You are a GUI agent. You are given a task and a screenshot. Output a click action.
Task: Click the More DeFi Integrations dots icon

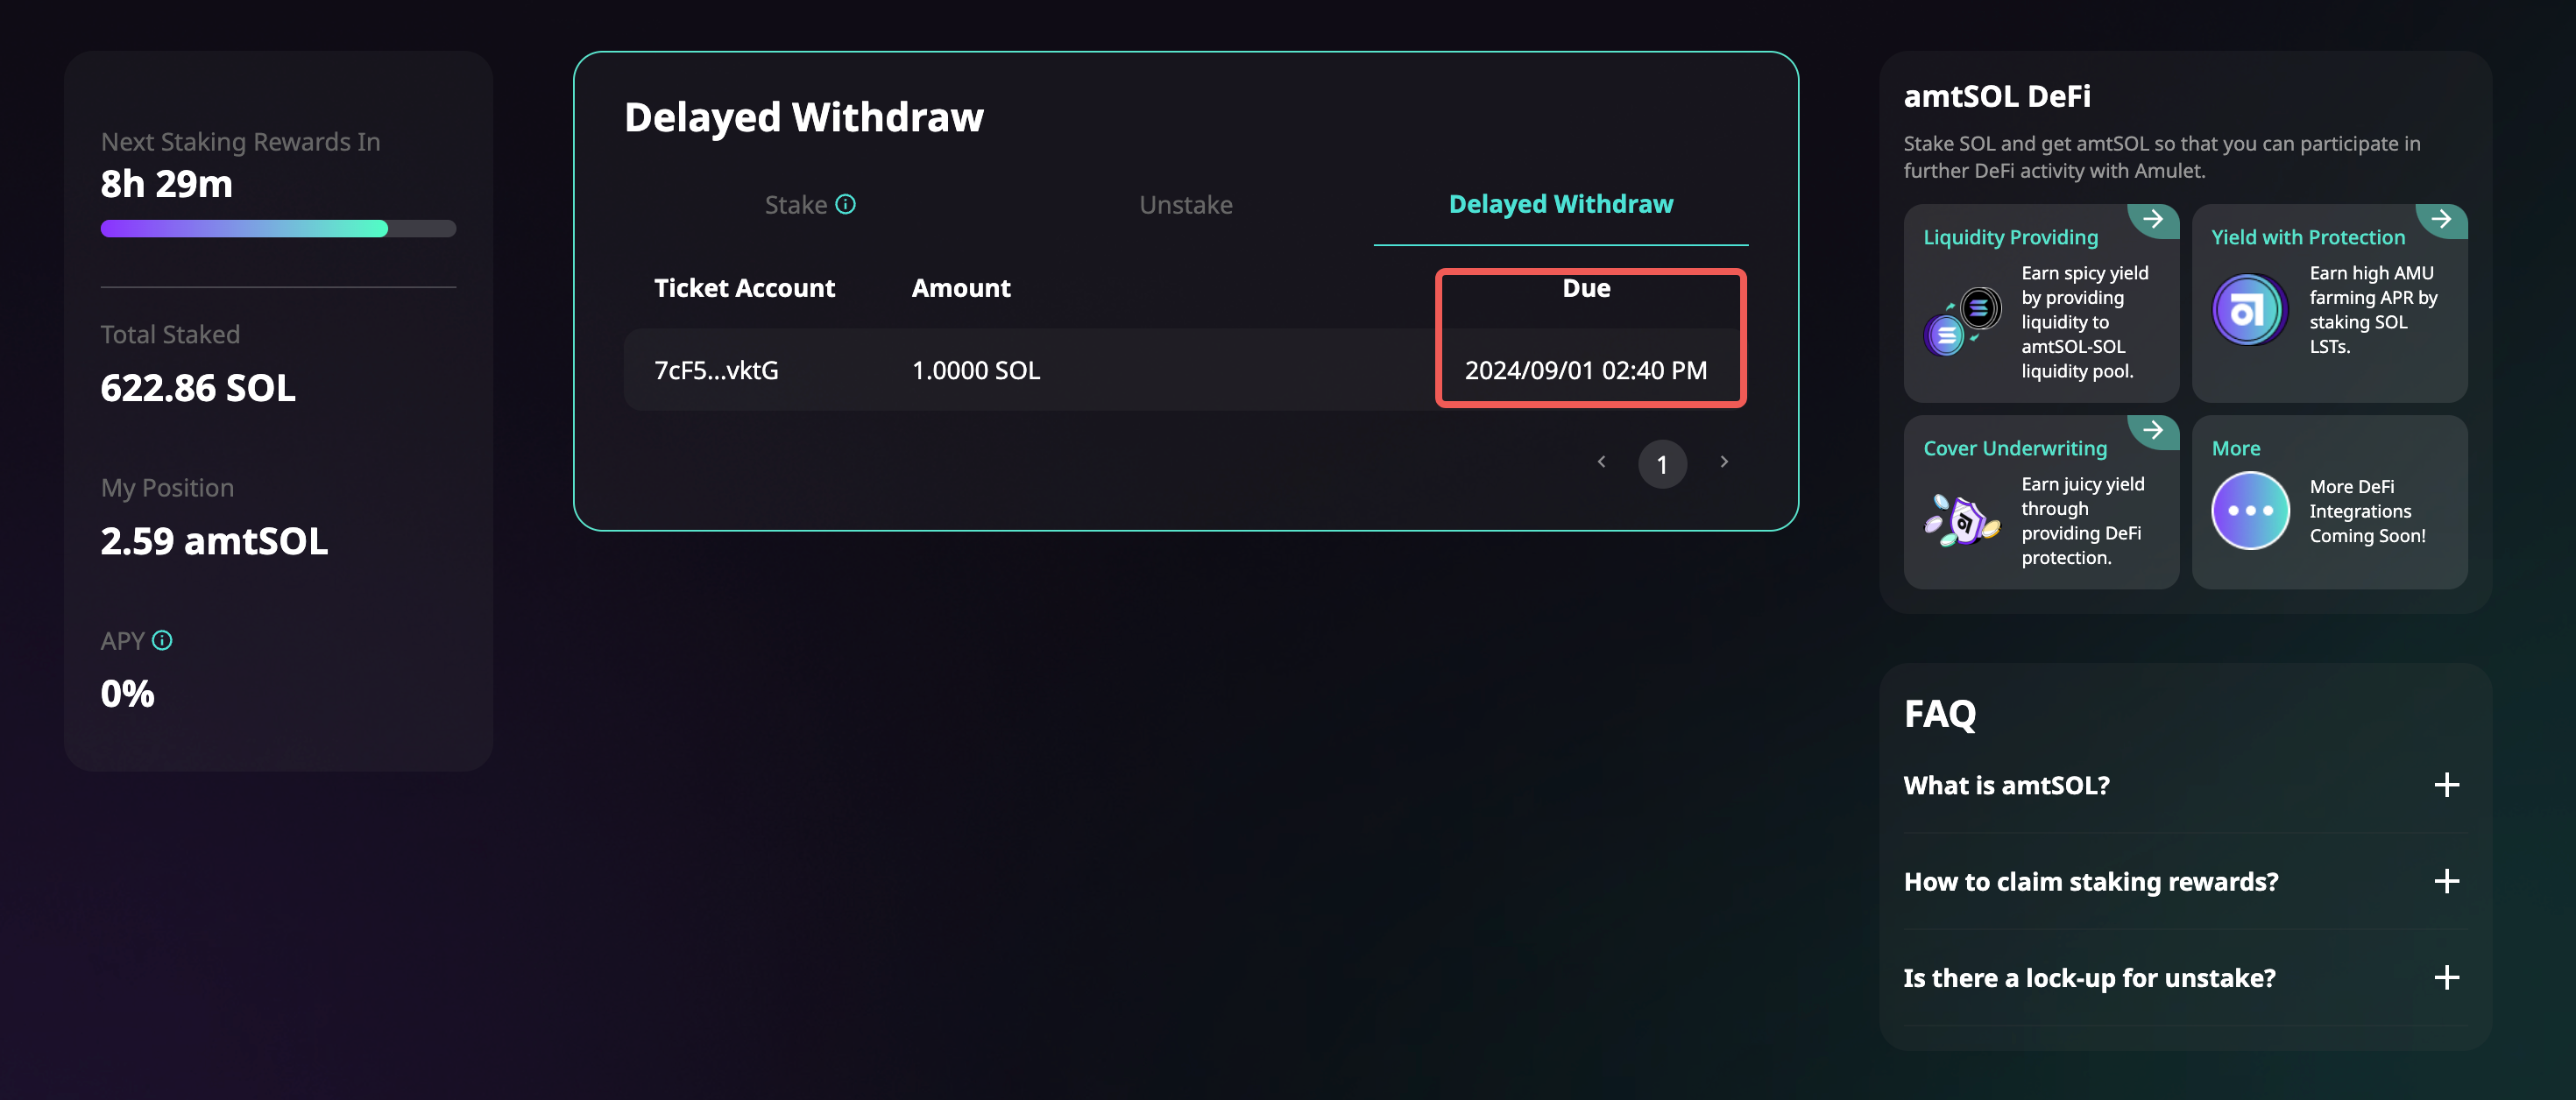tap(2249, 510)
